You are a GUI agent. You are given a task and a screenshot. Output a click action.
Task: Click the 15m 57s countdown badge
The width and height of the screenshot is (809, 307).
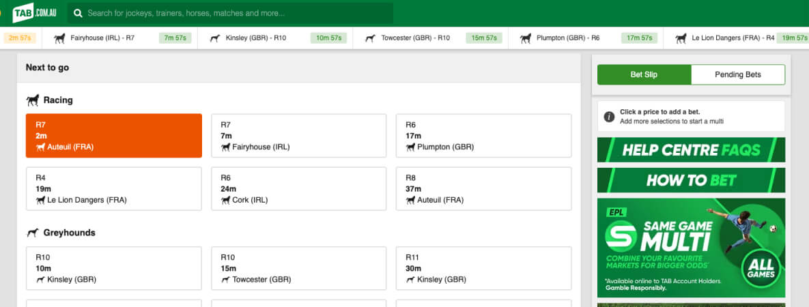484,38
